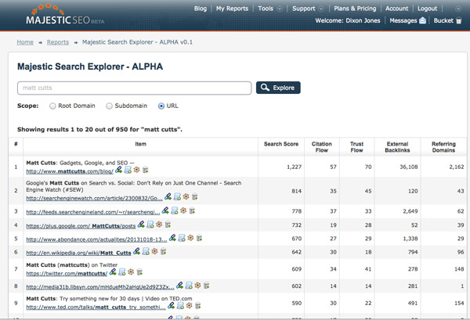This screenshot has height=320, width=470.
Task: Click the link-arrow icon beside searchenginewatch.com URL
Action: [x=168, y=196]
